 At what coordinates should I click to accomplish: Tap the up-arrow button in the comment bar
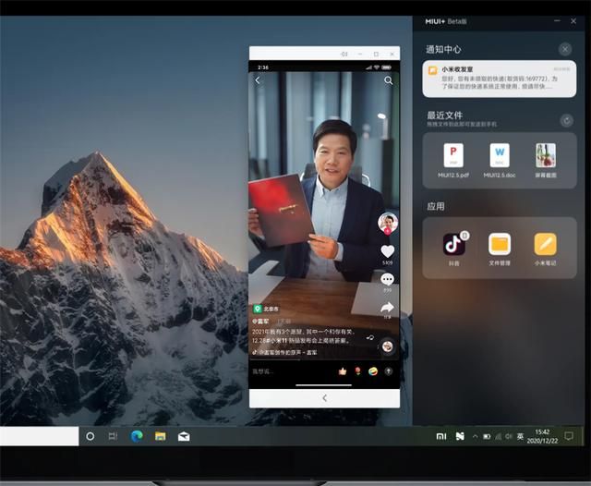[x=388, y=371]
